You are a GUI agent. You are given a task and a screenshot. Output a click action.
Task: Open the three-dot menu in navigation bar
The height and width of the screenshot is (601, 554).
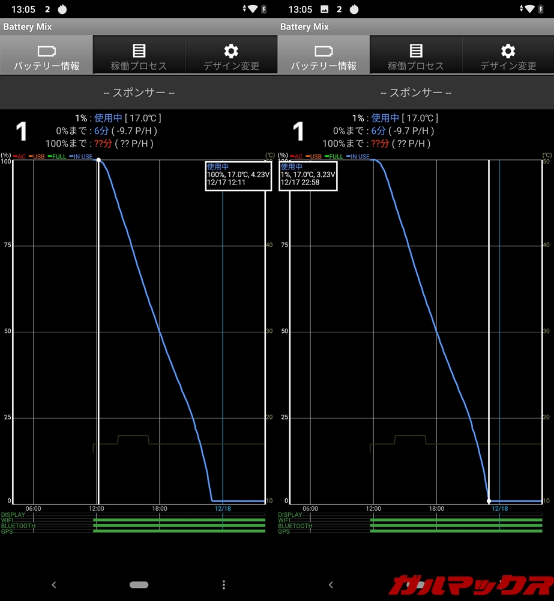[224, 584]
